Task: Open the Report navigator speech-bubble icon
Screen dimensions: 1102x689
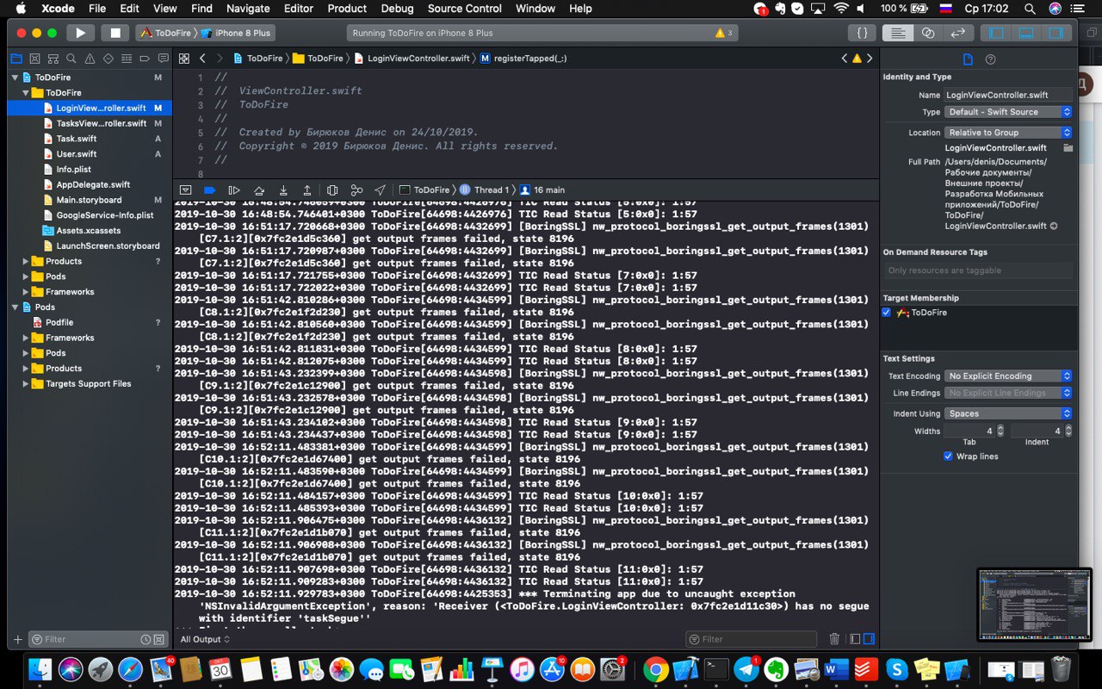Action: coord(162,59)
